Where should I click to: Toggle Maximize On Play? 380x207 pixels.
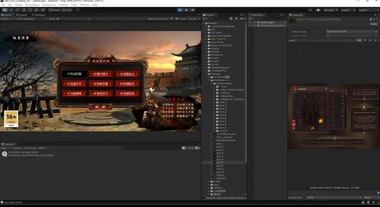pos(158,19)
